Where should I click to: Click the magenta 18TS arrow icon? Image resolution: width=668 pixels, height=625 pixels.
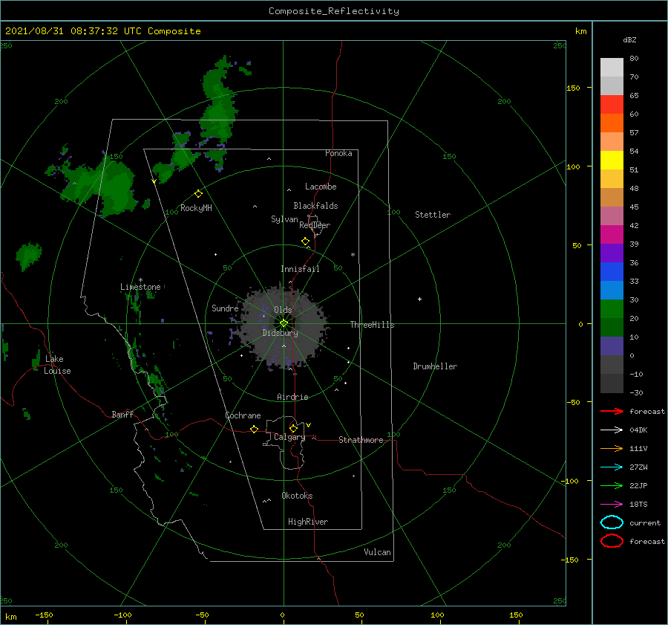612,505
